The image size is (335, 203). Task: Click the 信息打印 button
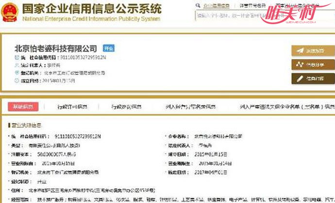[x=313, y=78]
